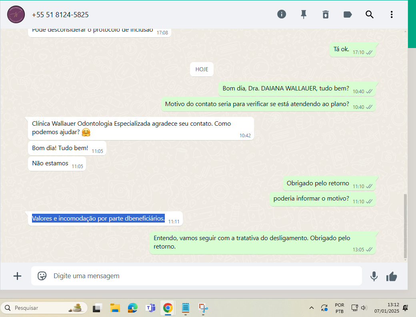The image size is (416, 317).
Task: Expand hidden system tray icons chevron
Action: pos(312,308)
